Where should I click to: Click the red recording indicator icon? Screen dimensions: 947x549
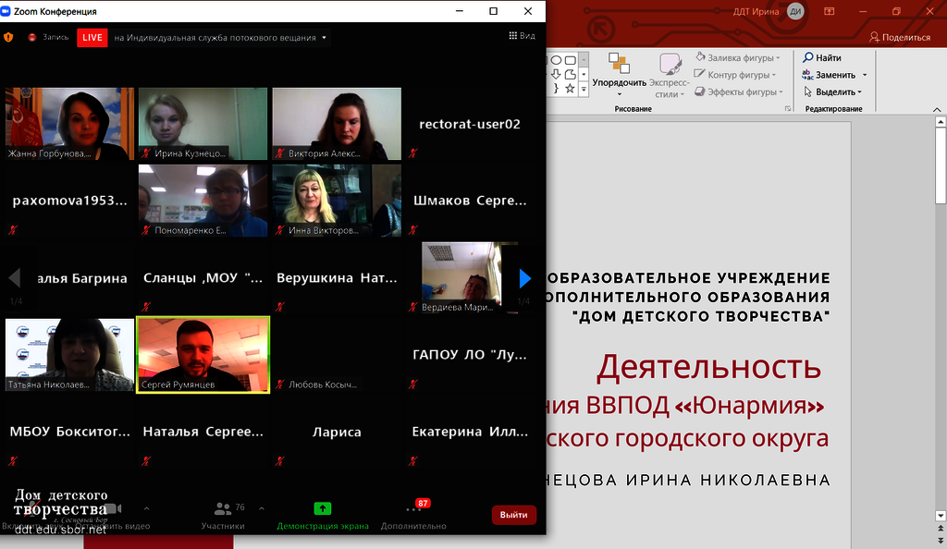pyautogui.click(x=31, y=38)
